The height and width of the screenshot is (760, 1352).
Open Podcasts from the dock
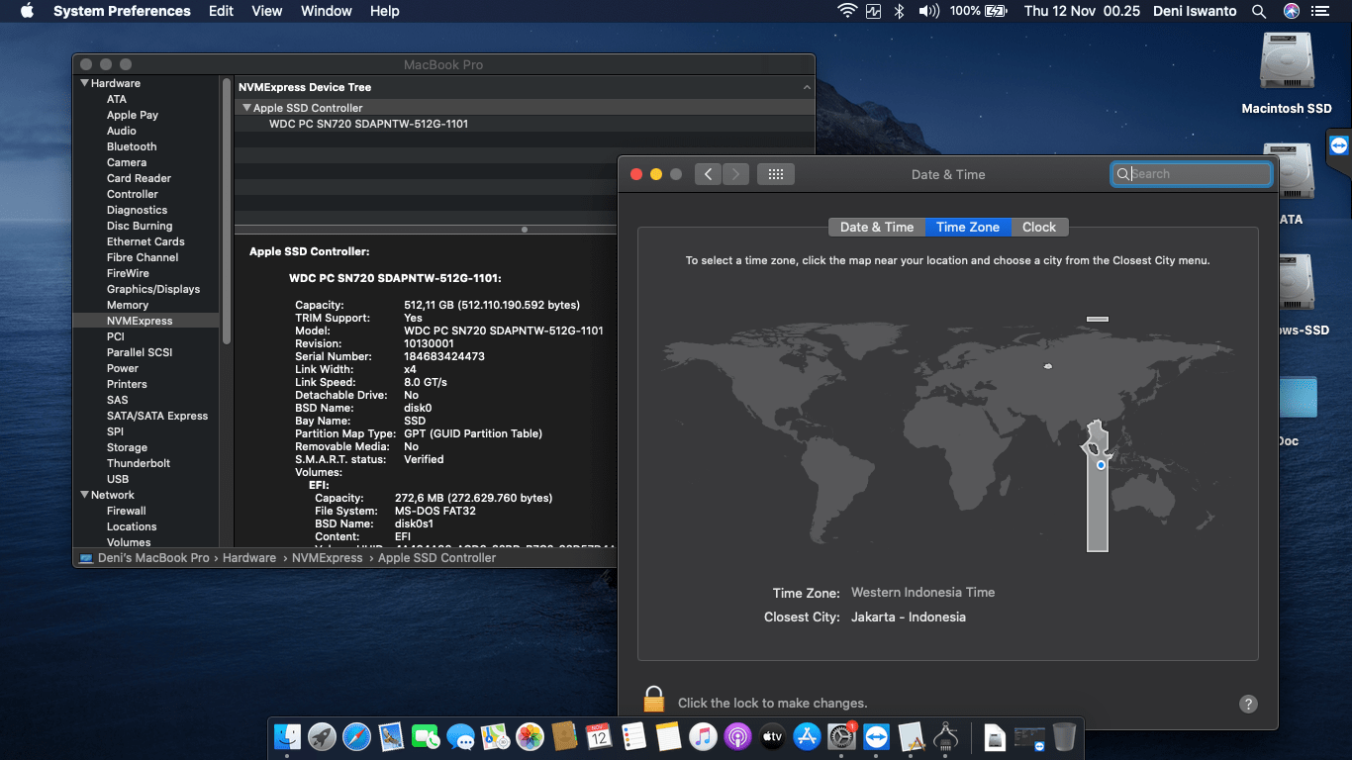coord(737,736)
